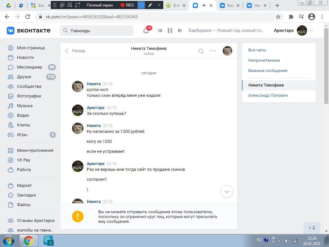
Task: Open Windows Start menu
Action: pos(8,241)
